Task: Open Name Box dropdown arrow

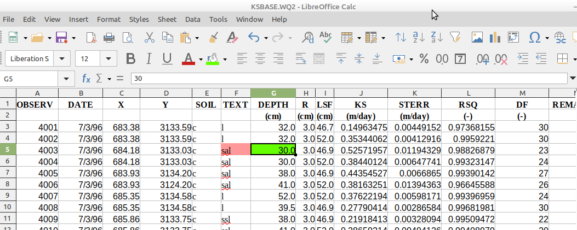Action: (x=66, y=79)
